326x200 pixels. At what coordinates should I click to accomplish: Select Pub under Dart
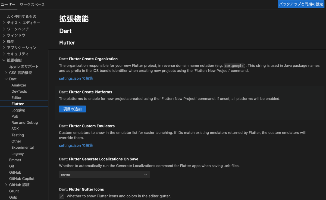click(x=15, y=116)
